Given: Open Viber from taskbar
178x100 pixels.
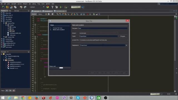Looking at the screenshot, I should pyautogui.click(x=64, y=98).
